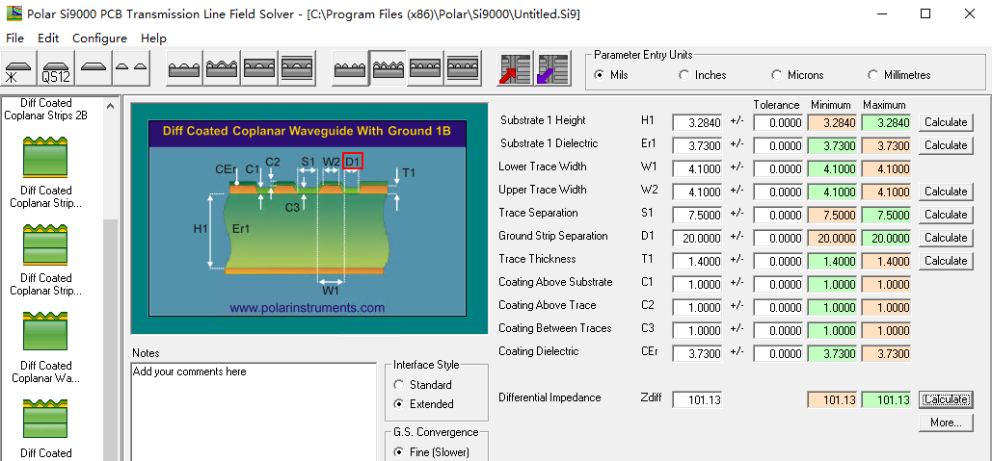Pick the Diff Coated Coplanar Wa... thumbnail
The height and width of the screenshot is (461, 992).
45,332
